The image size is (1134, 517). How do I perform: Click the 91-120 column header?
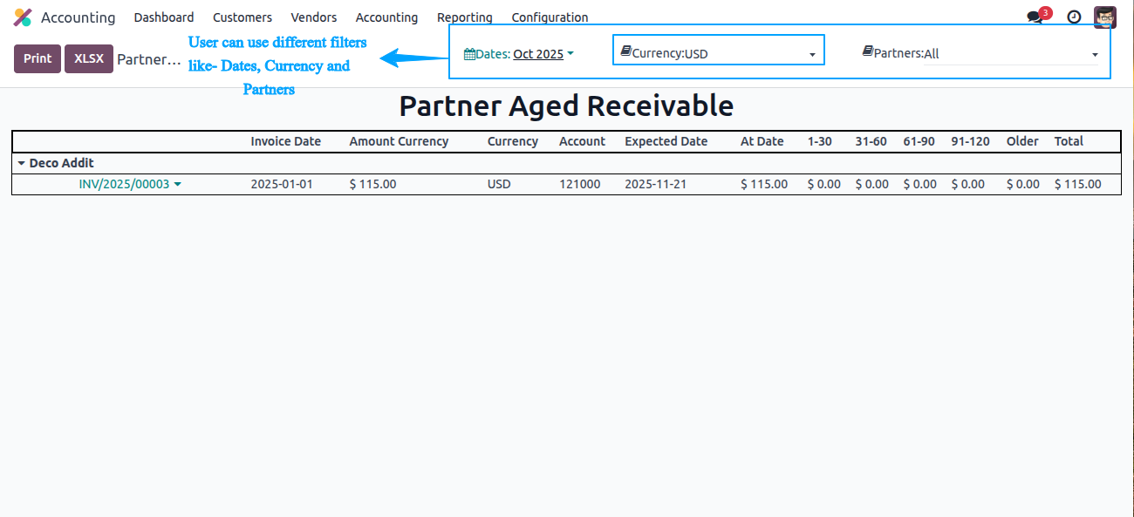[x=970, y=141]
